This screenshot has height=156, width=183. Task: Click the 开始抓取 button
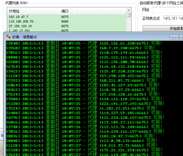(x=163, y=28)
